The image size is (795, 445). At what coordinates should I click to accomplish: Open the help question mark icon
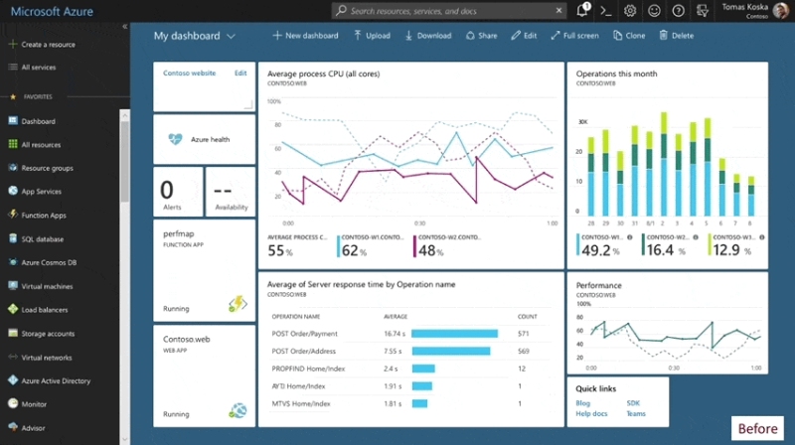tap(678, 11)
